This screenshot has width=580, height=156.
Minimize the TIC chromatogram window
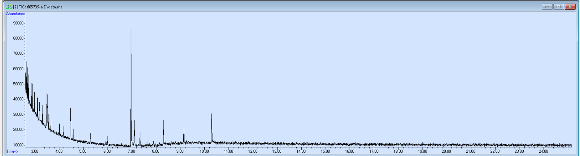click(547, 7)
